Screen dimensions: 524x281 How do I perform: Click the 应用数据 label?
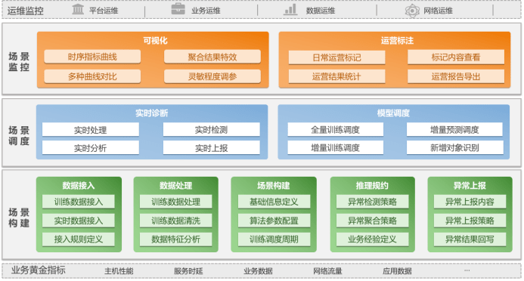tap(397, 271)
